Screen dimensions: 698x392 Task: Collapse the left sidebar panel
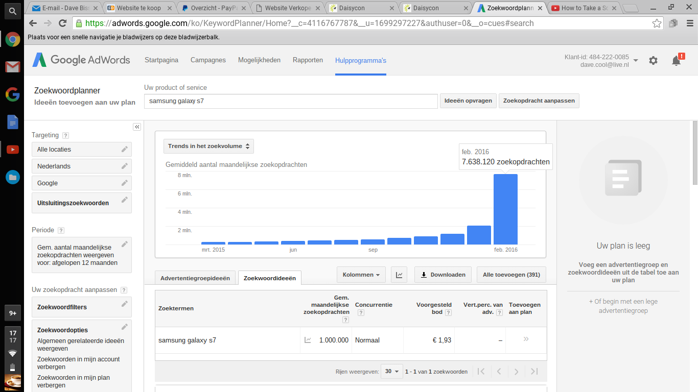pyautogui.click(x=137, y=127)
